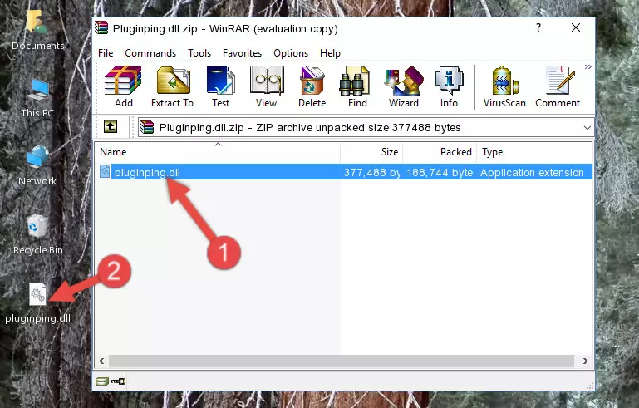The width and height of the screenshot is (639, 408).
Task: Click the scroll left arrow
Action: tap(101, 361)
